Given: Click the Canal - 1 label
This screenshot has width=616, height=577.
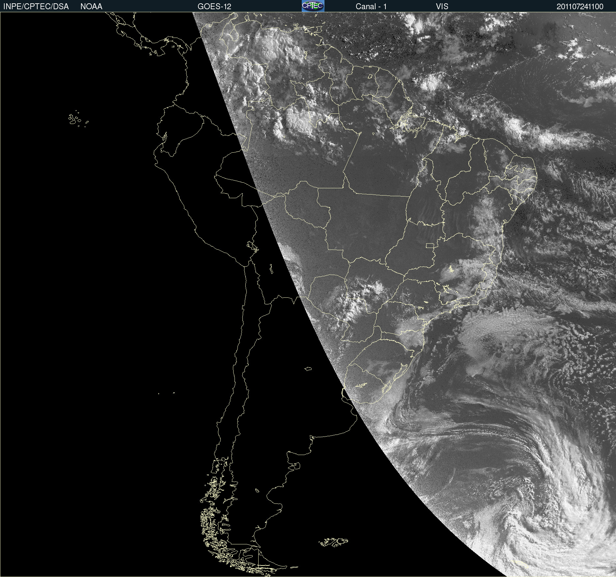Looking at the screenshot, I should pyautogui.click(x=371, y=6).
